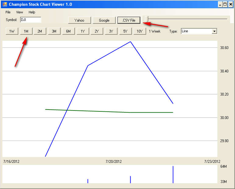
Task: Load data from Google
Action: (104, 20)
